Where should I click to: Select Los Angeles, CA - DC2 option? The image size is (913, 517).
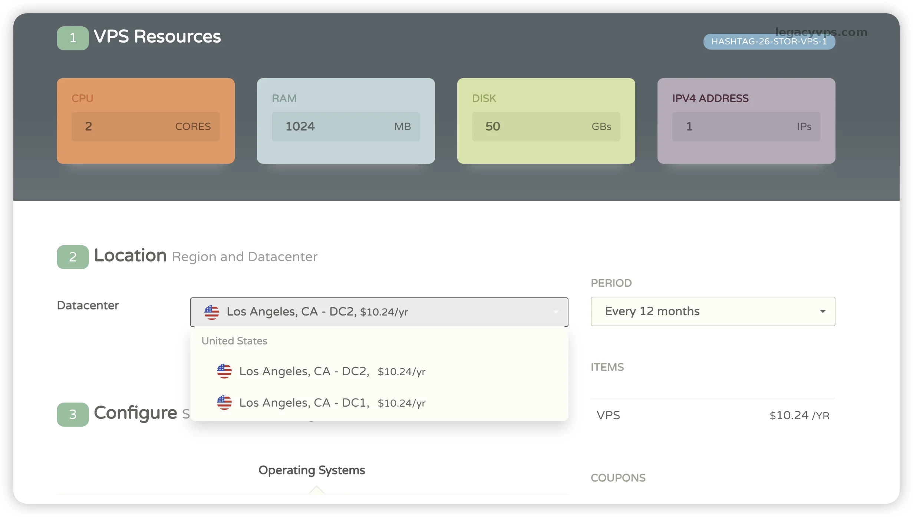point(332,371)
